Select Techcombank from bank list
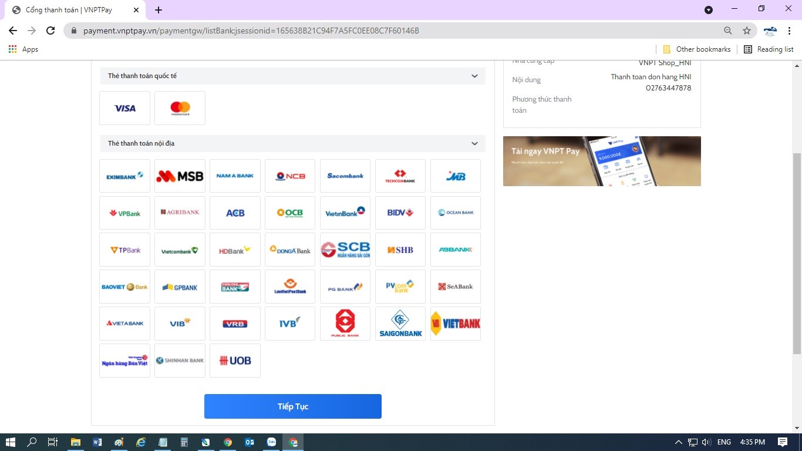 [x=400, y=176]
